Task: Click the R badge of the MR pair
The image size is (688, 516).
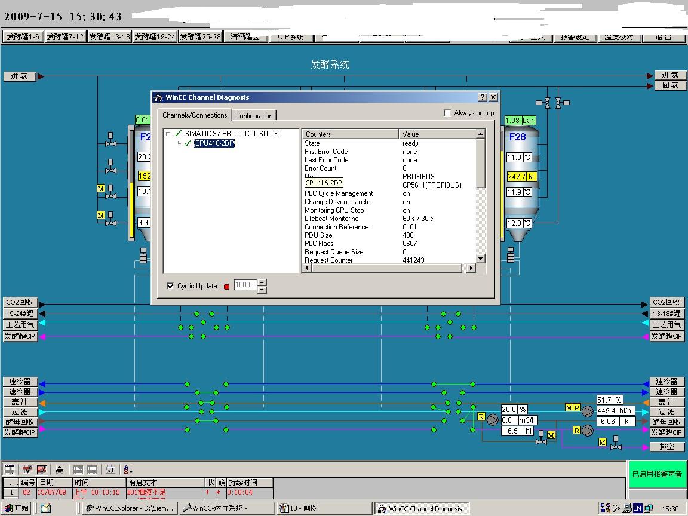Action: tap(576, 408)
